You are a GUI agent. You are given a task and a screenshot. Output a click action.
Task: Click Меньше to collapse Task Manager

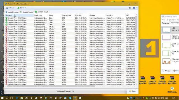pos(167,71)
